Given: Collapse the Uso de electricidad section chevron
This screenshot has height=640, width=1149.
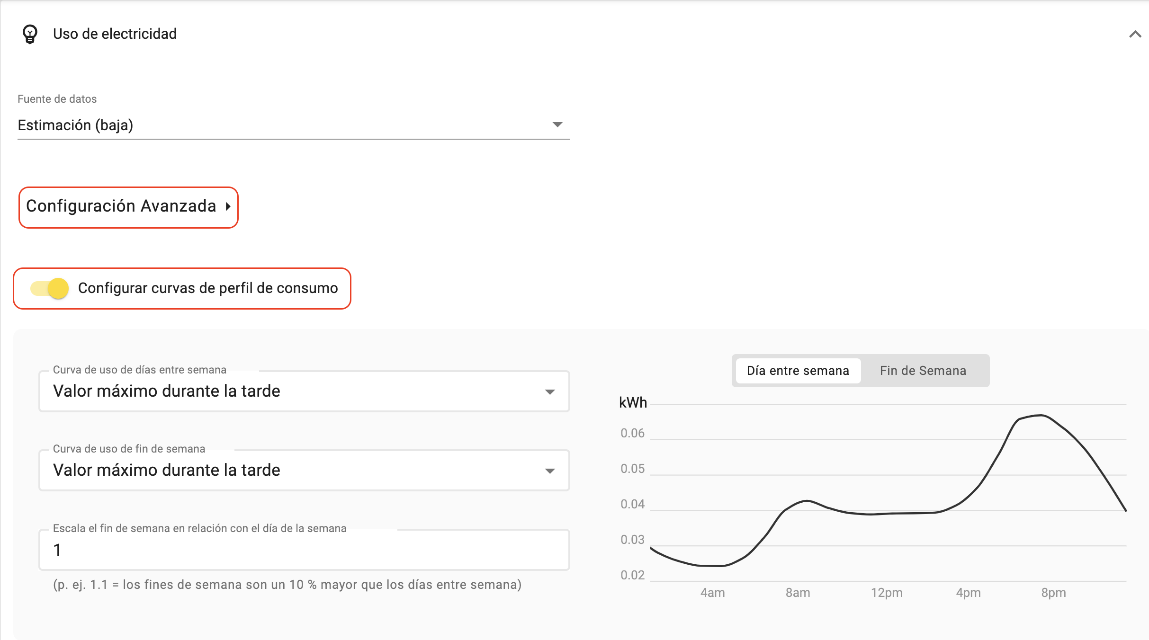Looking at the screenshot, I should point(1135,34).
